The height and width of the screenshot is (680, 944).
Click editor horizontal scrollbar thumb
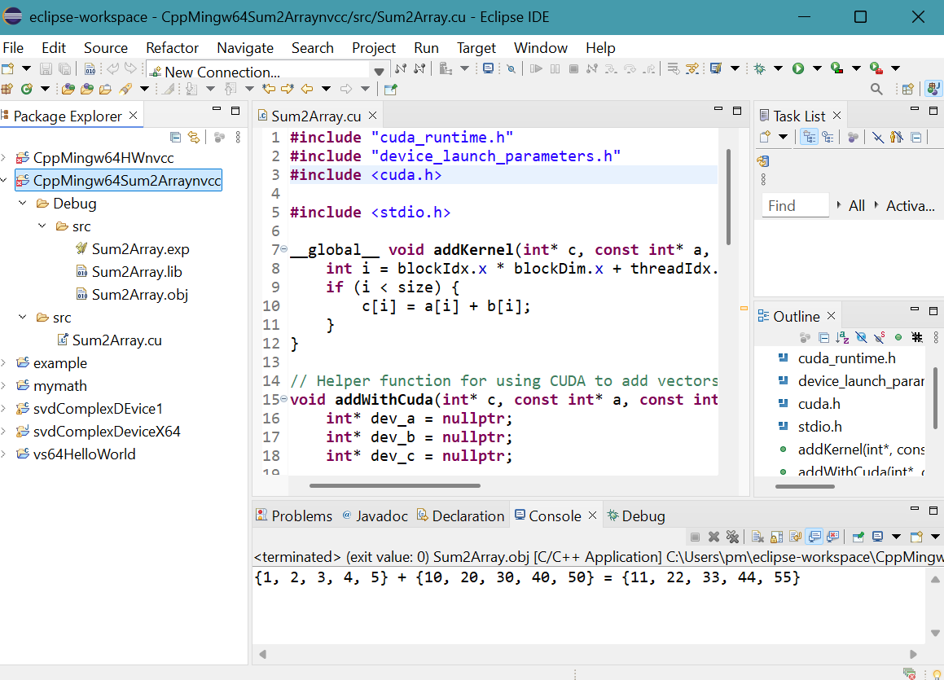(395, 485)
